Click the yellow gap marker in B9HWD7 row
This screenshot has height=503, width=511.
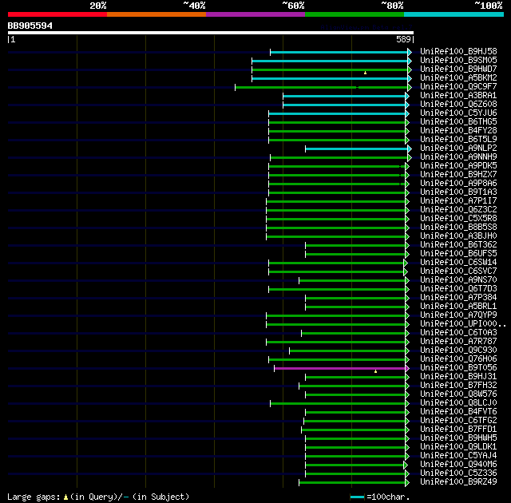click(366, 73)
